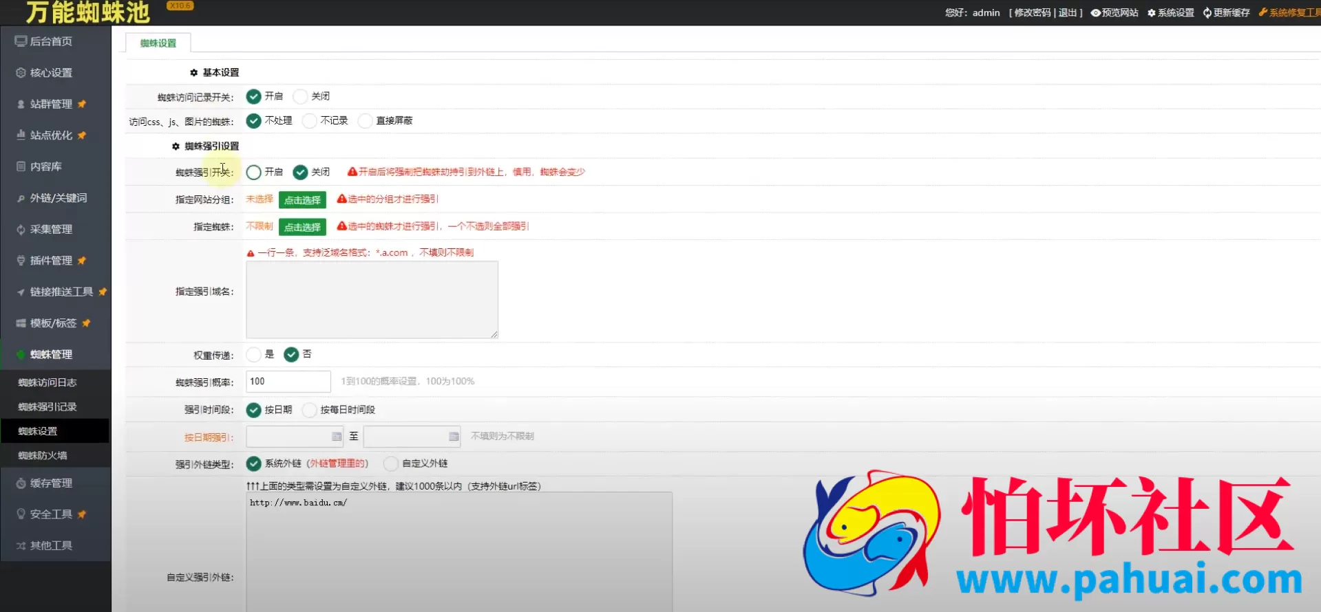Click the gear icon for 系统设置
The image size is (1321, 612).
tap(1152, 13)
